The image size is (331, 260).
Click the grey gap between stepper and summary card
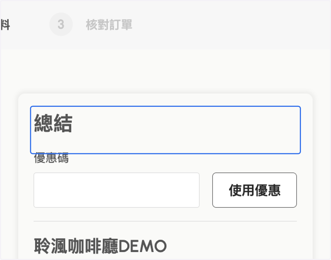point(165,71)
